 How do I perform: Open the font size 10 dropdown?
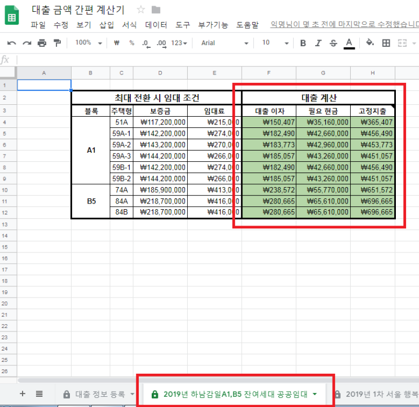coord(275,43)
